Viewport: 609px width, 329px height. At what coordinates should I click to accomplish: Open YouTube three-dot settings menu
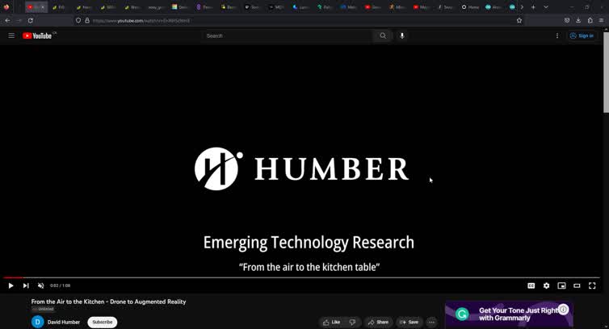click(557, 35)
